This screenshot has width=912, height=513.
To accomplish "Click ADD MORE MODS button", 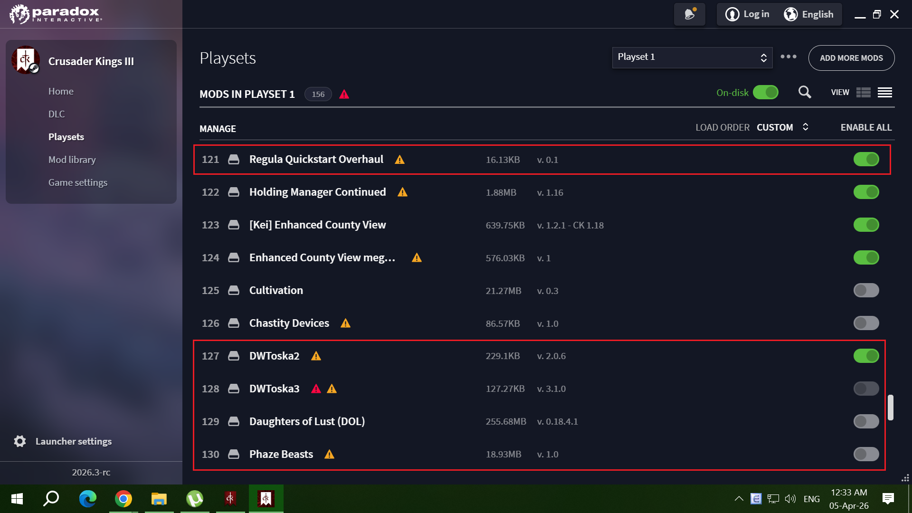I will coord(851,58).
